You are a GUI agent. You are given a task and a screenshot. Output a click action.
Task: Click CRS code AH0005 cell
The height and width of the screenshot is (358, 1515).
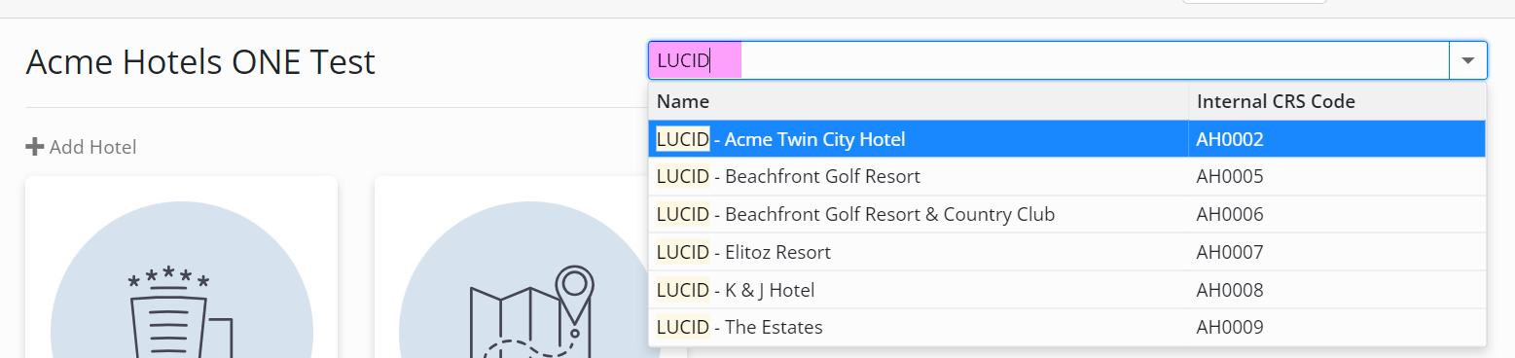pos(1337,177)
